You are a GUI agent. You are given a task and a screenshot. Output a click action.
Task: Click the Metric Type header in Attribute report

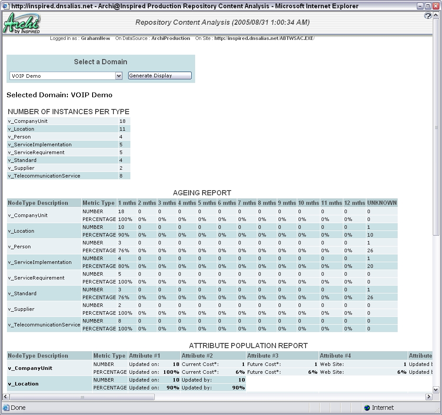pyautogui.click(x=109, y=356)
